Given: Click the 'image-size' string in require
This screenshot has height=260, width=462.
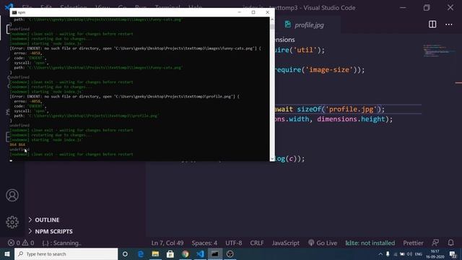Looking at the screenshot, I should point(329,70).
